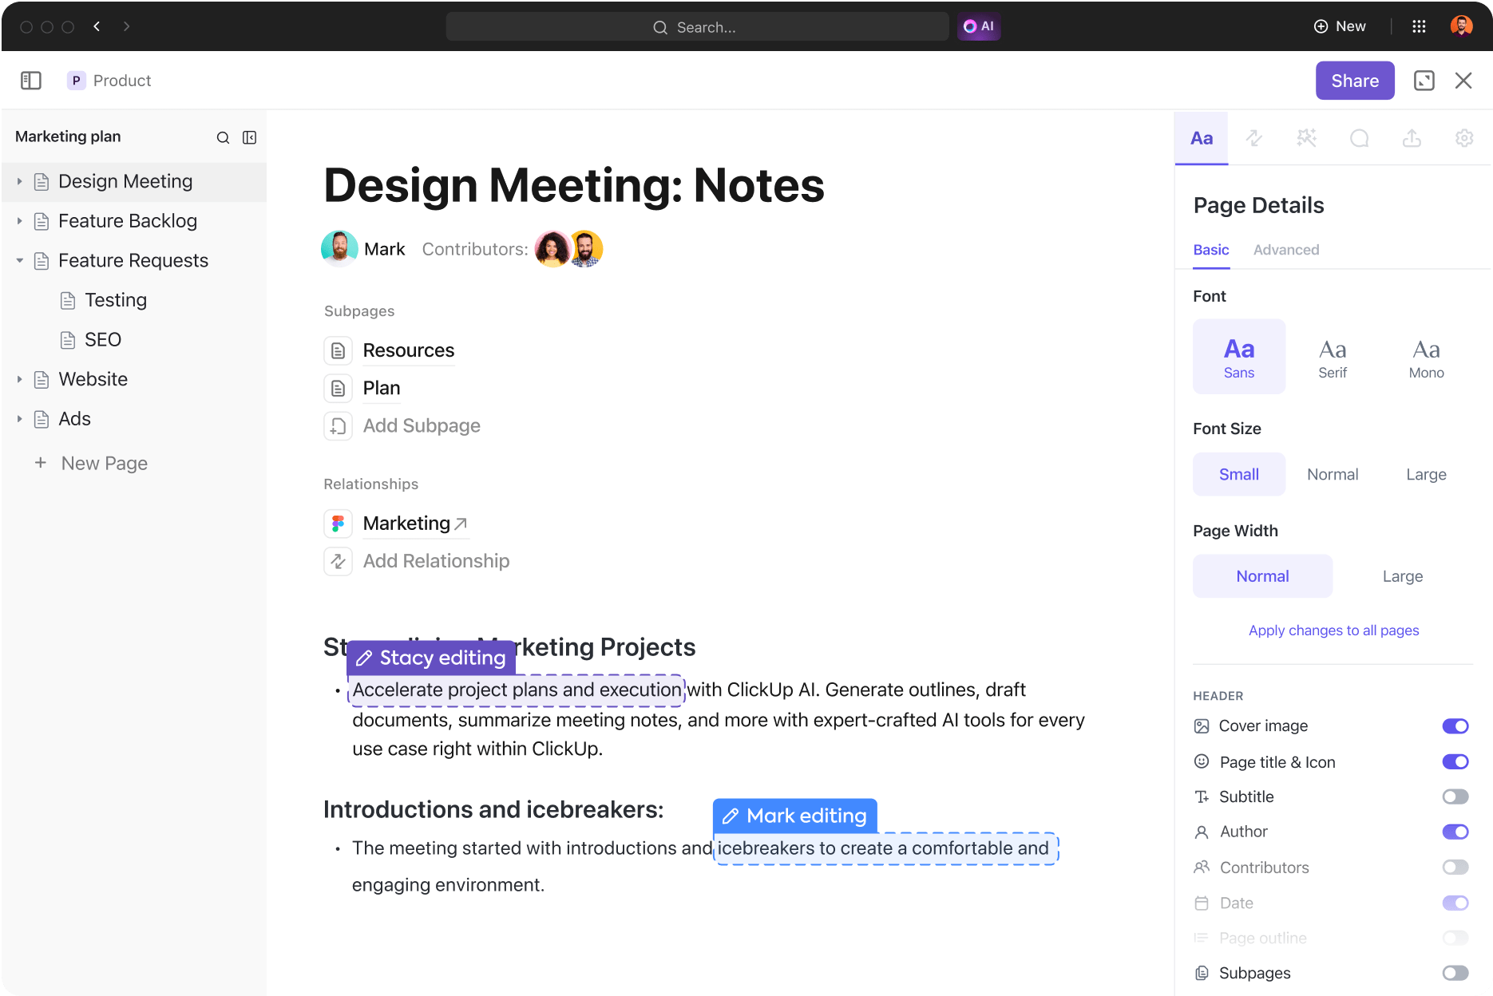Viewport: 1493px width, 996px height.
Task: Turn off the Cover image toggle
Action: 1455,725
